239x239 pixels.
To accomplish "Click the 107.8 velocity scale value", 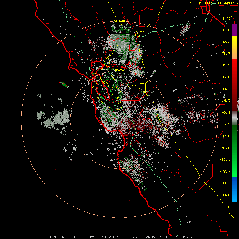I will (x=225, y=30).
